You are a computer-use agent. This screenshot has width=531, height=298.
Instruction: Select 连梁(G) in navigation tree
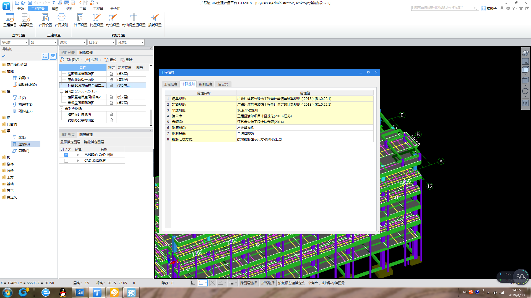coord(26,144)
